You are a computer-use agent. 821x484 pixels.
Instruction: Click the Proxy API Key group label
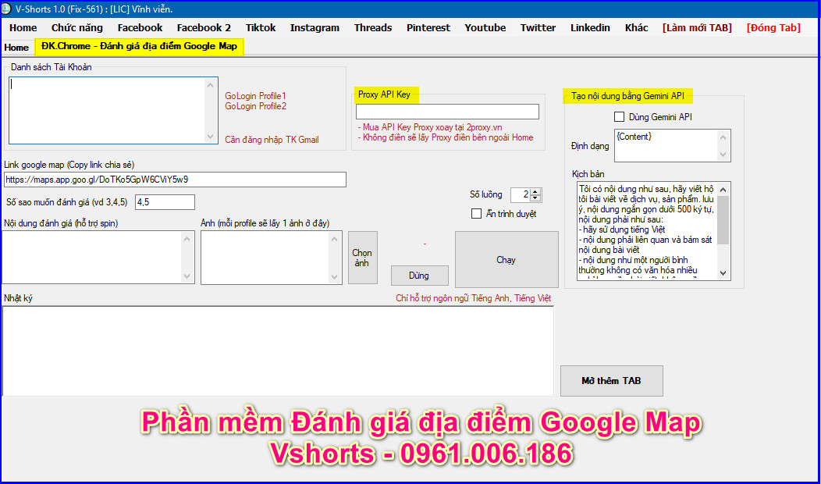(x=384, y=94)
